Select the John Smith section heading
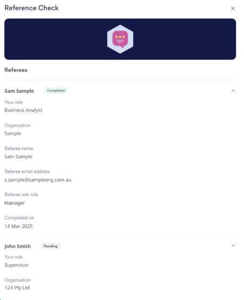The image size is (244, 300). 18,246
